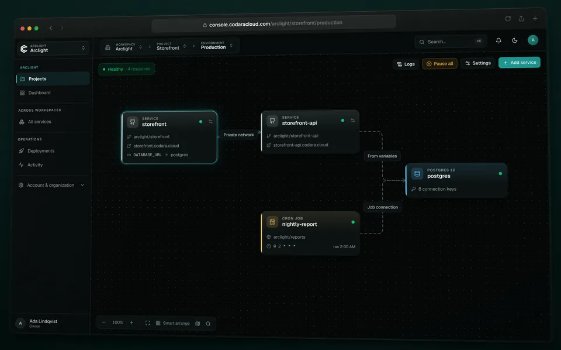Reload the page in browser
This screenshot has width=561, height=350.
tap(508, 19)
